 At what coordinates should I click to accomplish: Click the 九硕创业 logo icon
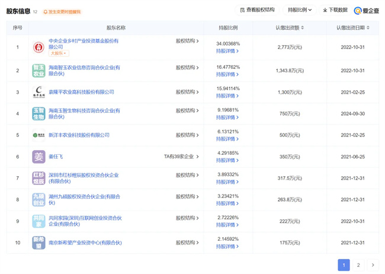38,200
